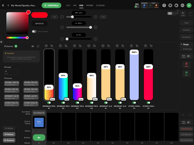
Task: Open Pixel options for INFINIMAT 4x4 #2
Action: (123, 99)
